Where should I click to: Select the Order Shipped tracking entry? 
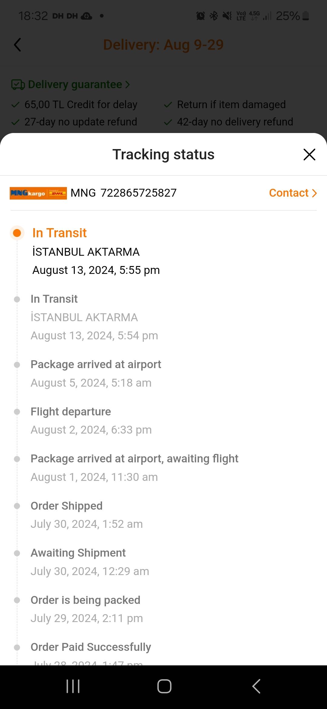(x=86, y=515)
